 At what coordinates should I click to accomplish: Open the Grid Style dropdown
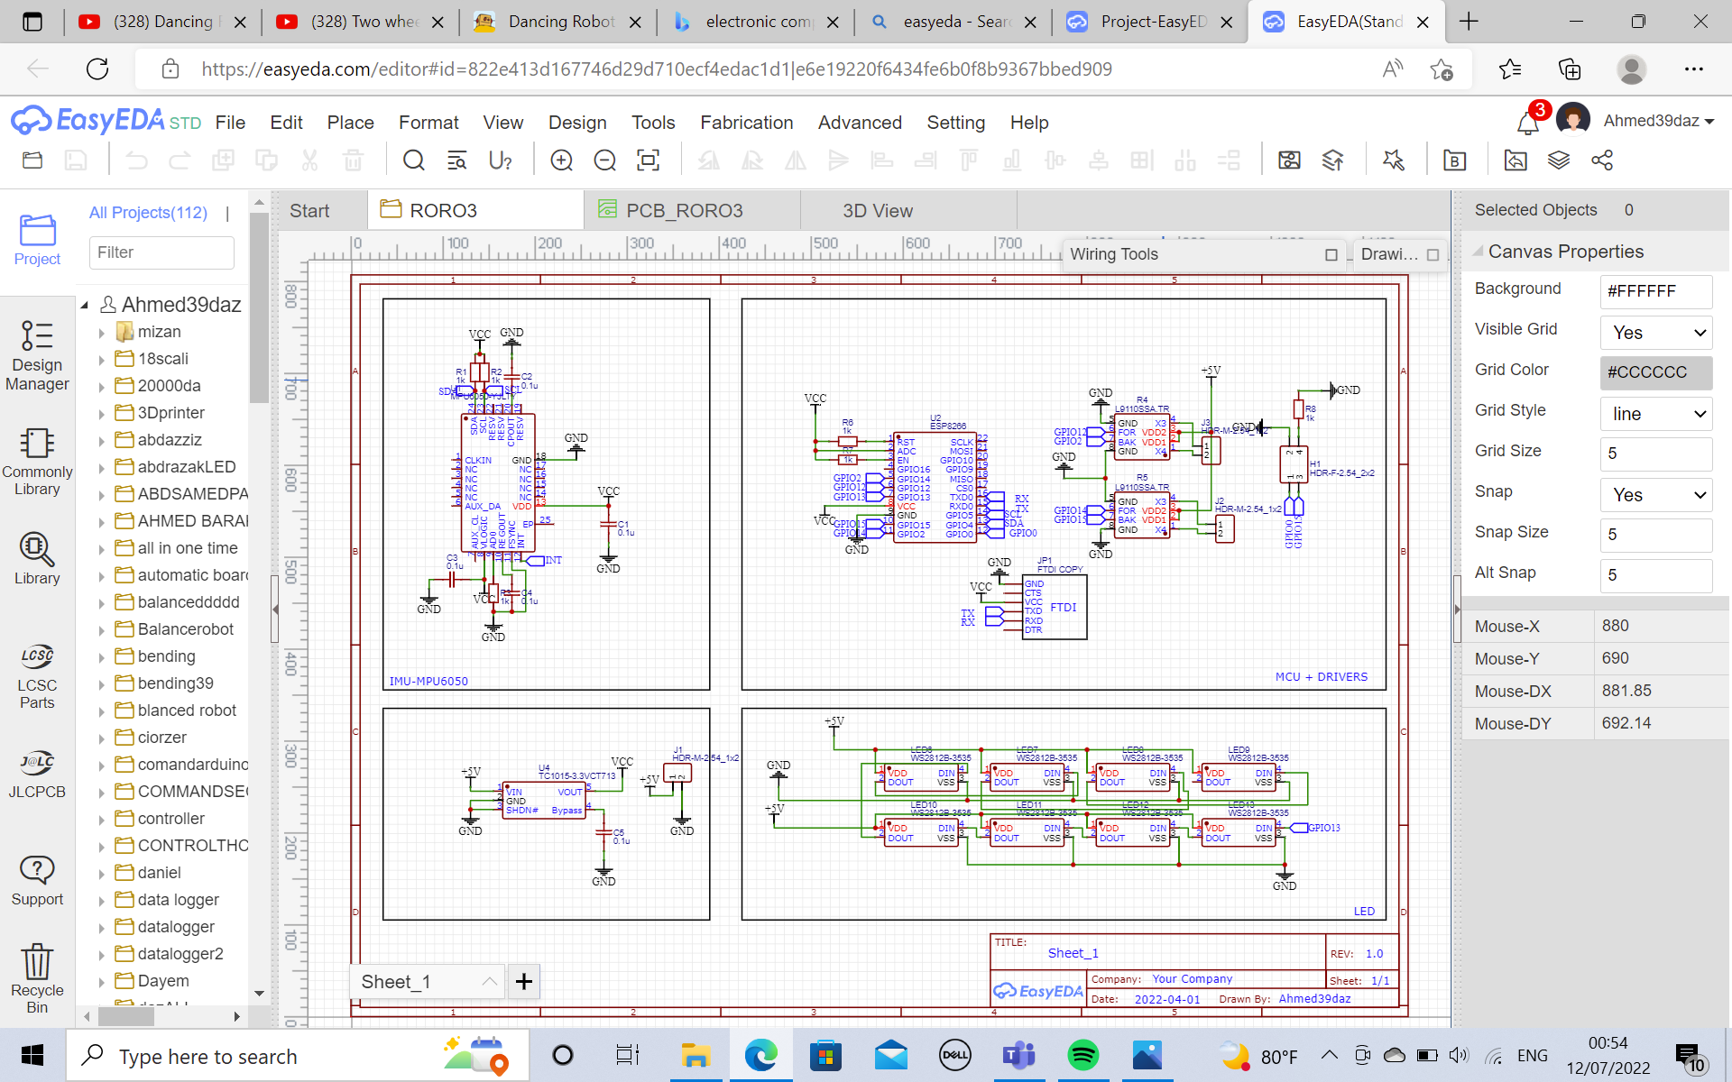[x=1655, y=414]
